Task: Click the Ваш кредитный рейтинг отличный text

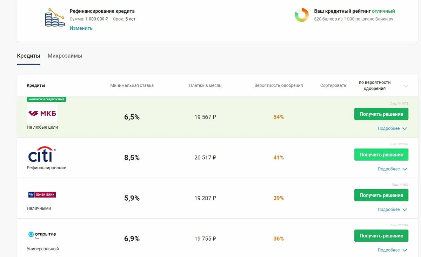Action: (354, 11)
